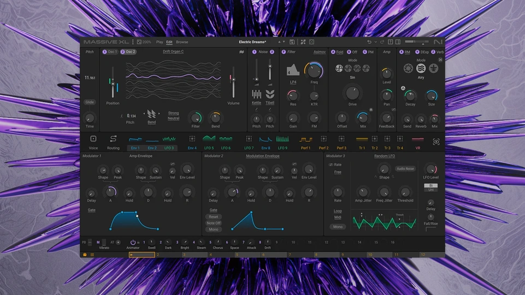The width and height of the screenshot is (525, 295).
Task: Open the Voice page icon
Action: [93, 139]
